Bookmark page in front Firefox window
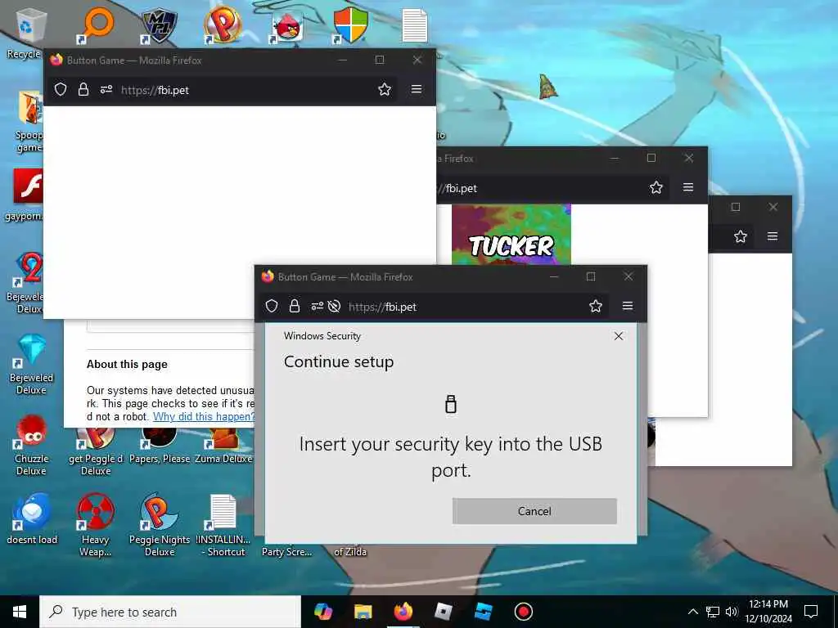 point(596,306)
